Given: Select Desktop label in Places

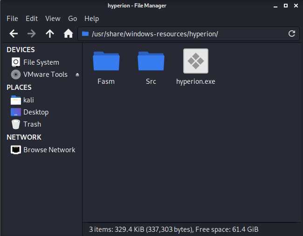Looking at the screenshot, I should pos(36,112).
